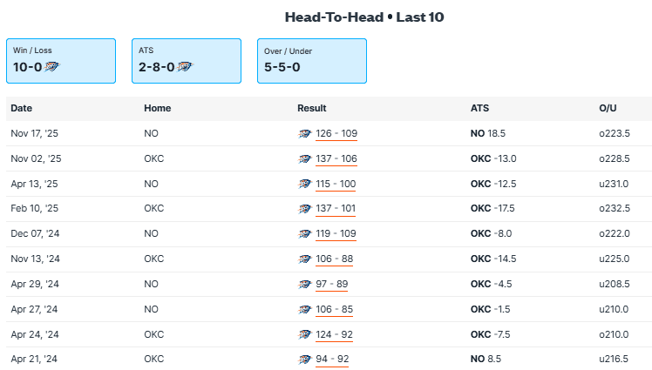
Task: Open the 137 - 101 game result link
Action: [x=336, y=209]
